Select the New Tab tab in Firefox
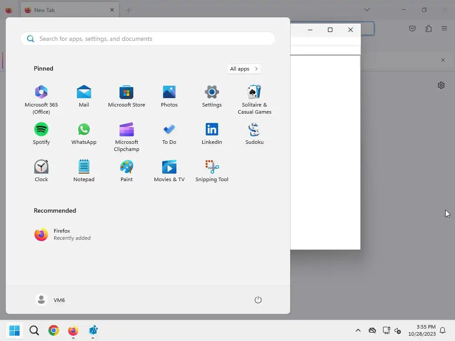This screenshot has width=455, height=341. coord(70,10)
